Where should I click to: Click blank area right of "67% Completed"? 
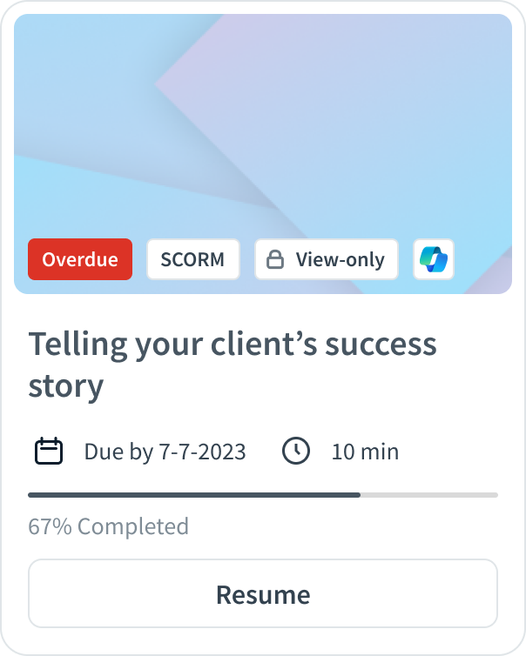[x=348, y=526]
